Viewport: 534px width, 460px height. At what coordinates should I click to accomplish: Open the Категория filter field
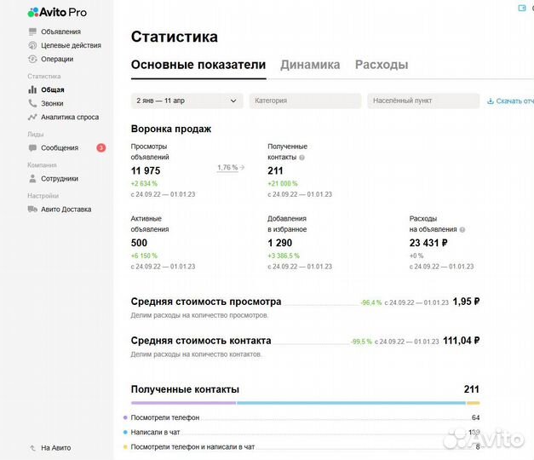305,101
